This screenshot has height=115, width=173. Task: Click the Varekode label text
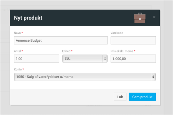117,33
